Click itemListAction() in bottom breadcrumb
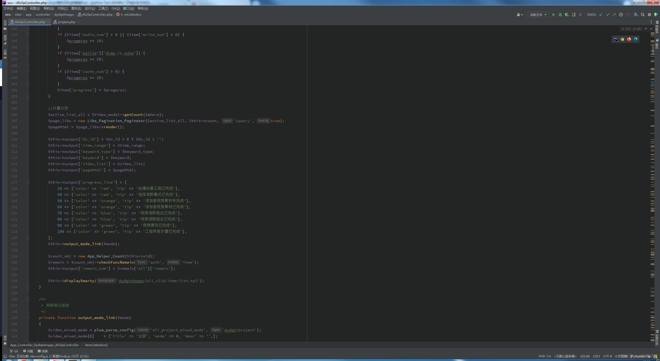Image resolution: width=660 pixels, height=361 pixels. tap(96, 345)
